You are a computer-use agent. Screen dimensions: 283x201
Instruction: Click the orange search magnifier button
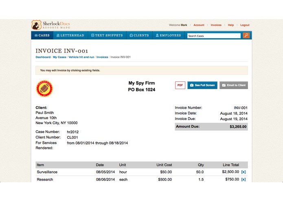[246, 35]
